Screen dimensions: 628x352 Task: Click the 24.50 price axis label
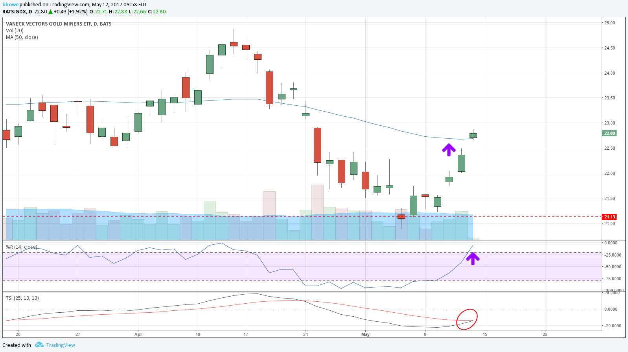tap(610, 48)
